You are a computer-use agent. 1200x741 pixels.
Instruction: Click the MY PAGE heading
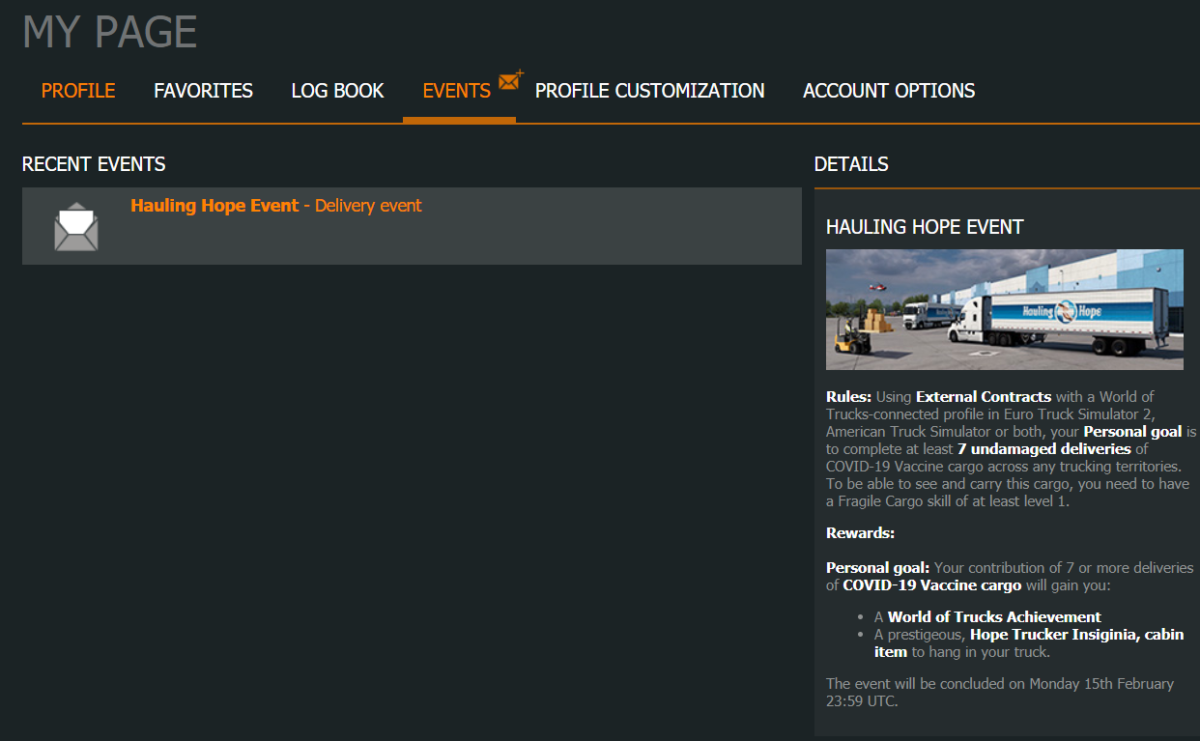click(x=110, y=32)
